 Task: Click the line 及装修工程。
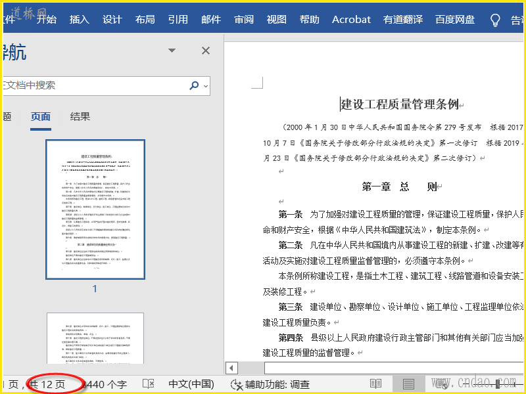[x=285, y=292]
